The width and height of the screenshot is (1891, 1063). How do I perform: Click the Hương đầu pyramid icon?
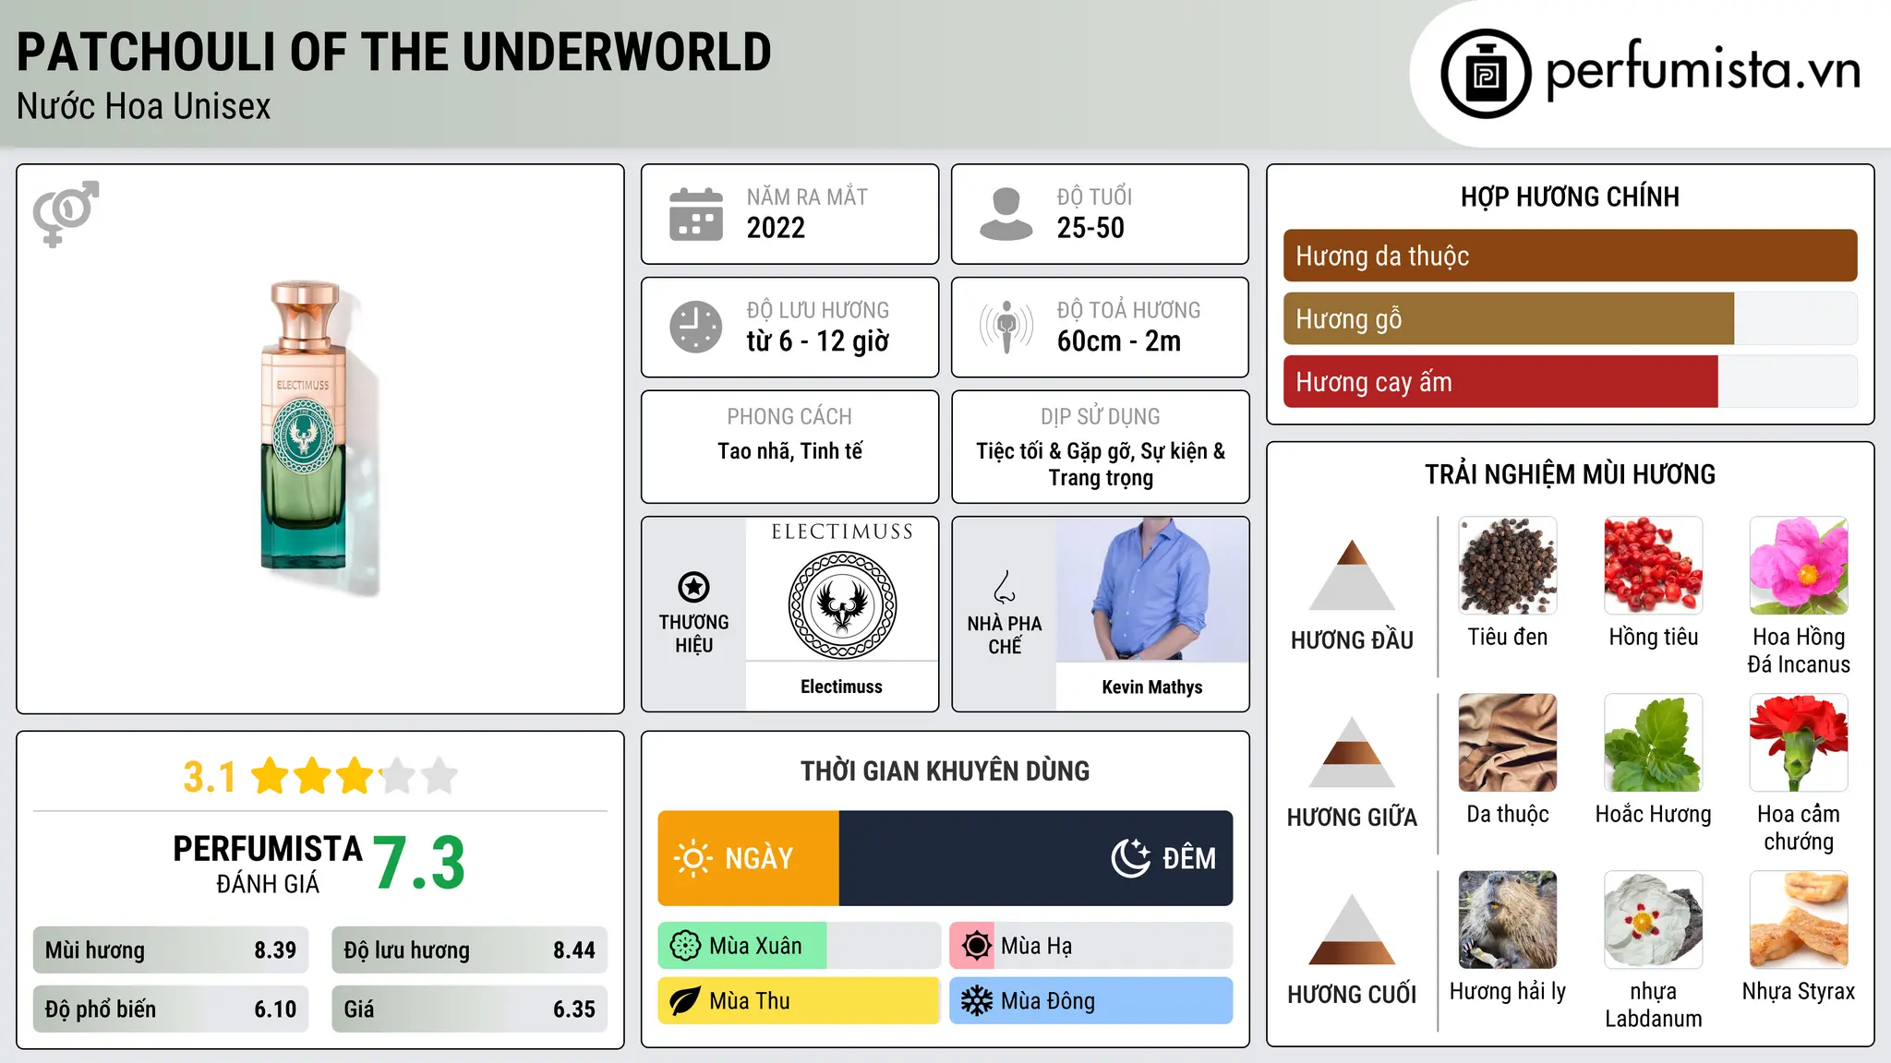click(1352, 575)
